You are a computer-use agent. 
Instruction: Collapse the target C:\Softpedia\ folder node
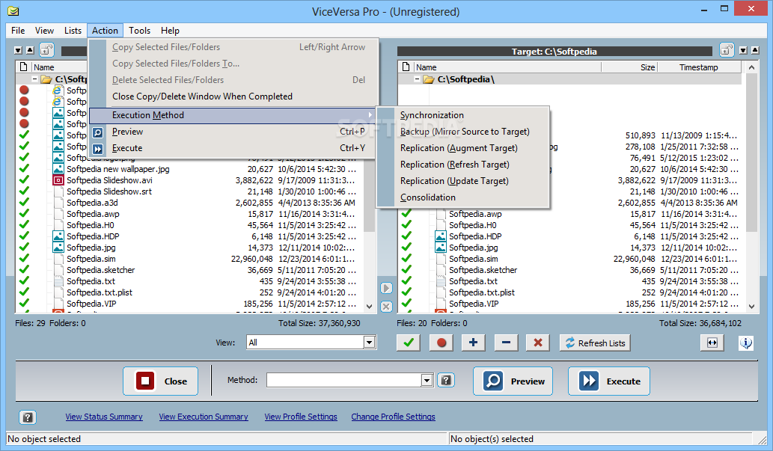pos(417,79)
